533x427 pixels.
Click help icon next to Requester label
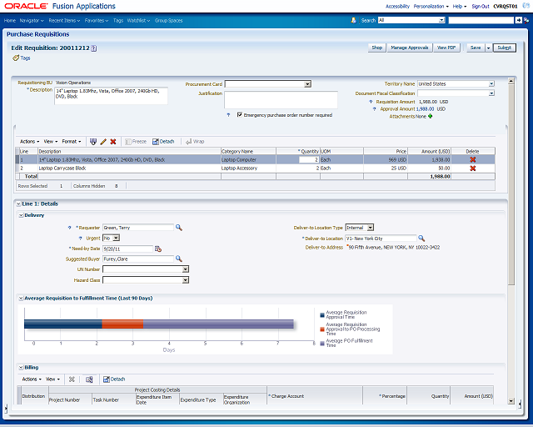click(x=70, y=228)
